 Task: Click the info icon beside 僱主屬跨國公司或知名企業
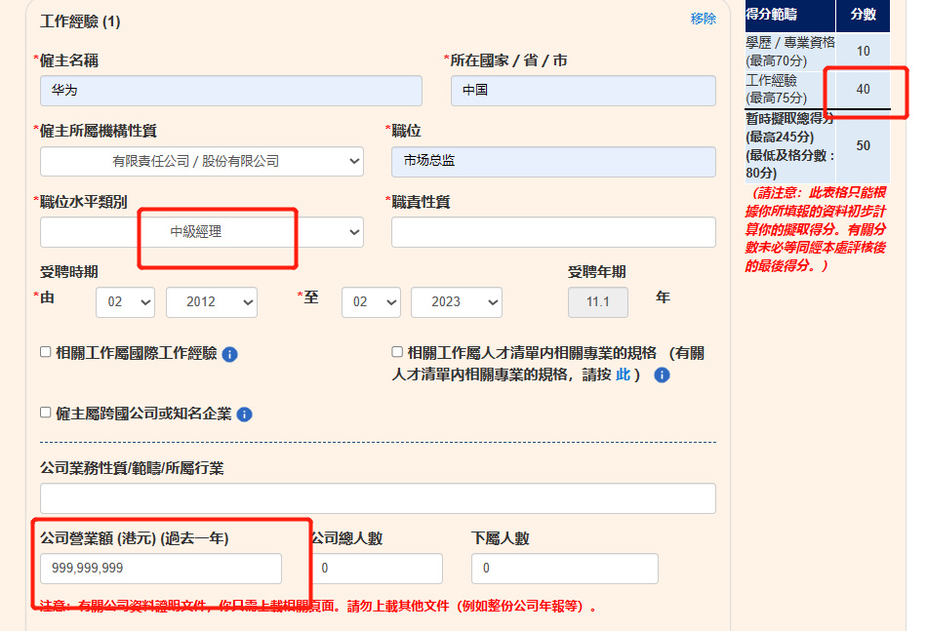[244, 414]
